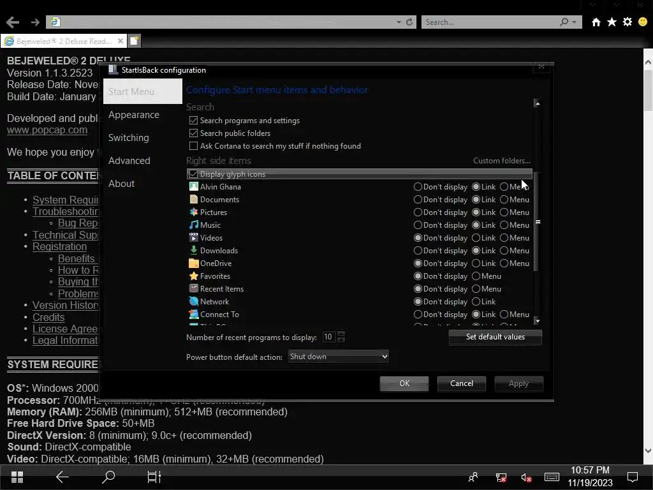
Task: Click the Cancel button
Action: pyautogui.click(x=462, y=383)
